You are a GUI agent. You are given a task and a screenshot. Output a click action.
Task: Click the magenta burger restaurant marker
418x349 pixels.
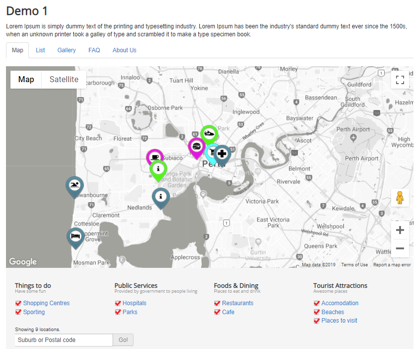196,146
